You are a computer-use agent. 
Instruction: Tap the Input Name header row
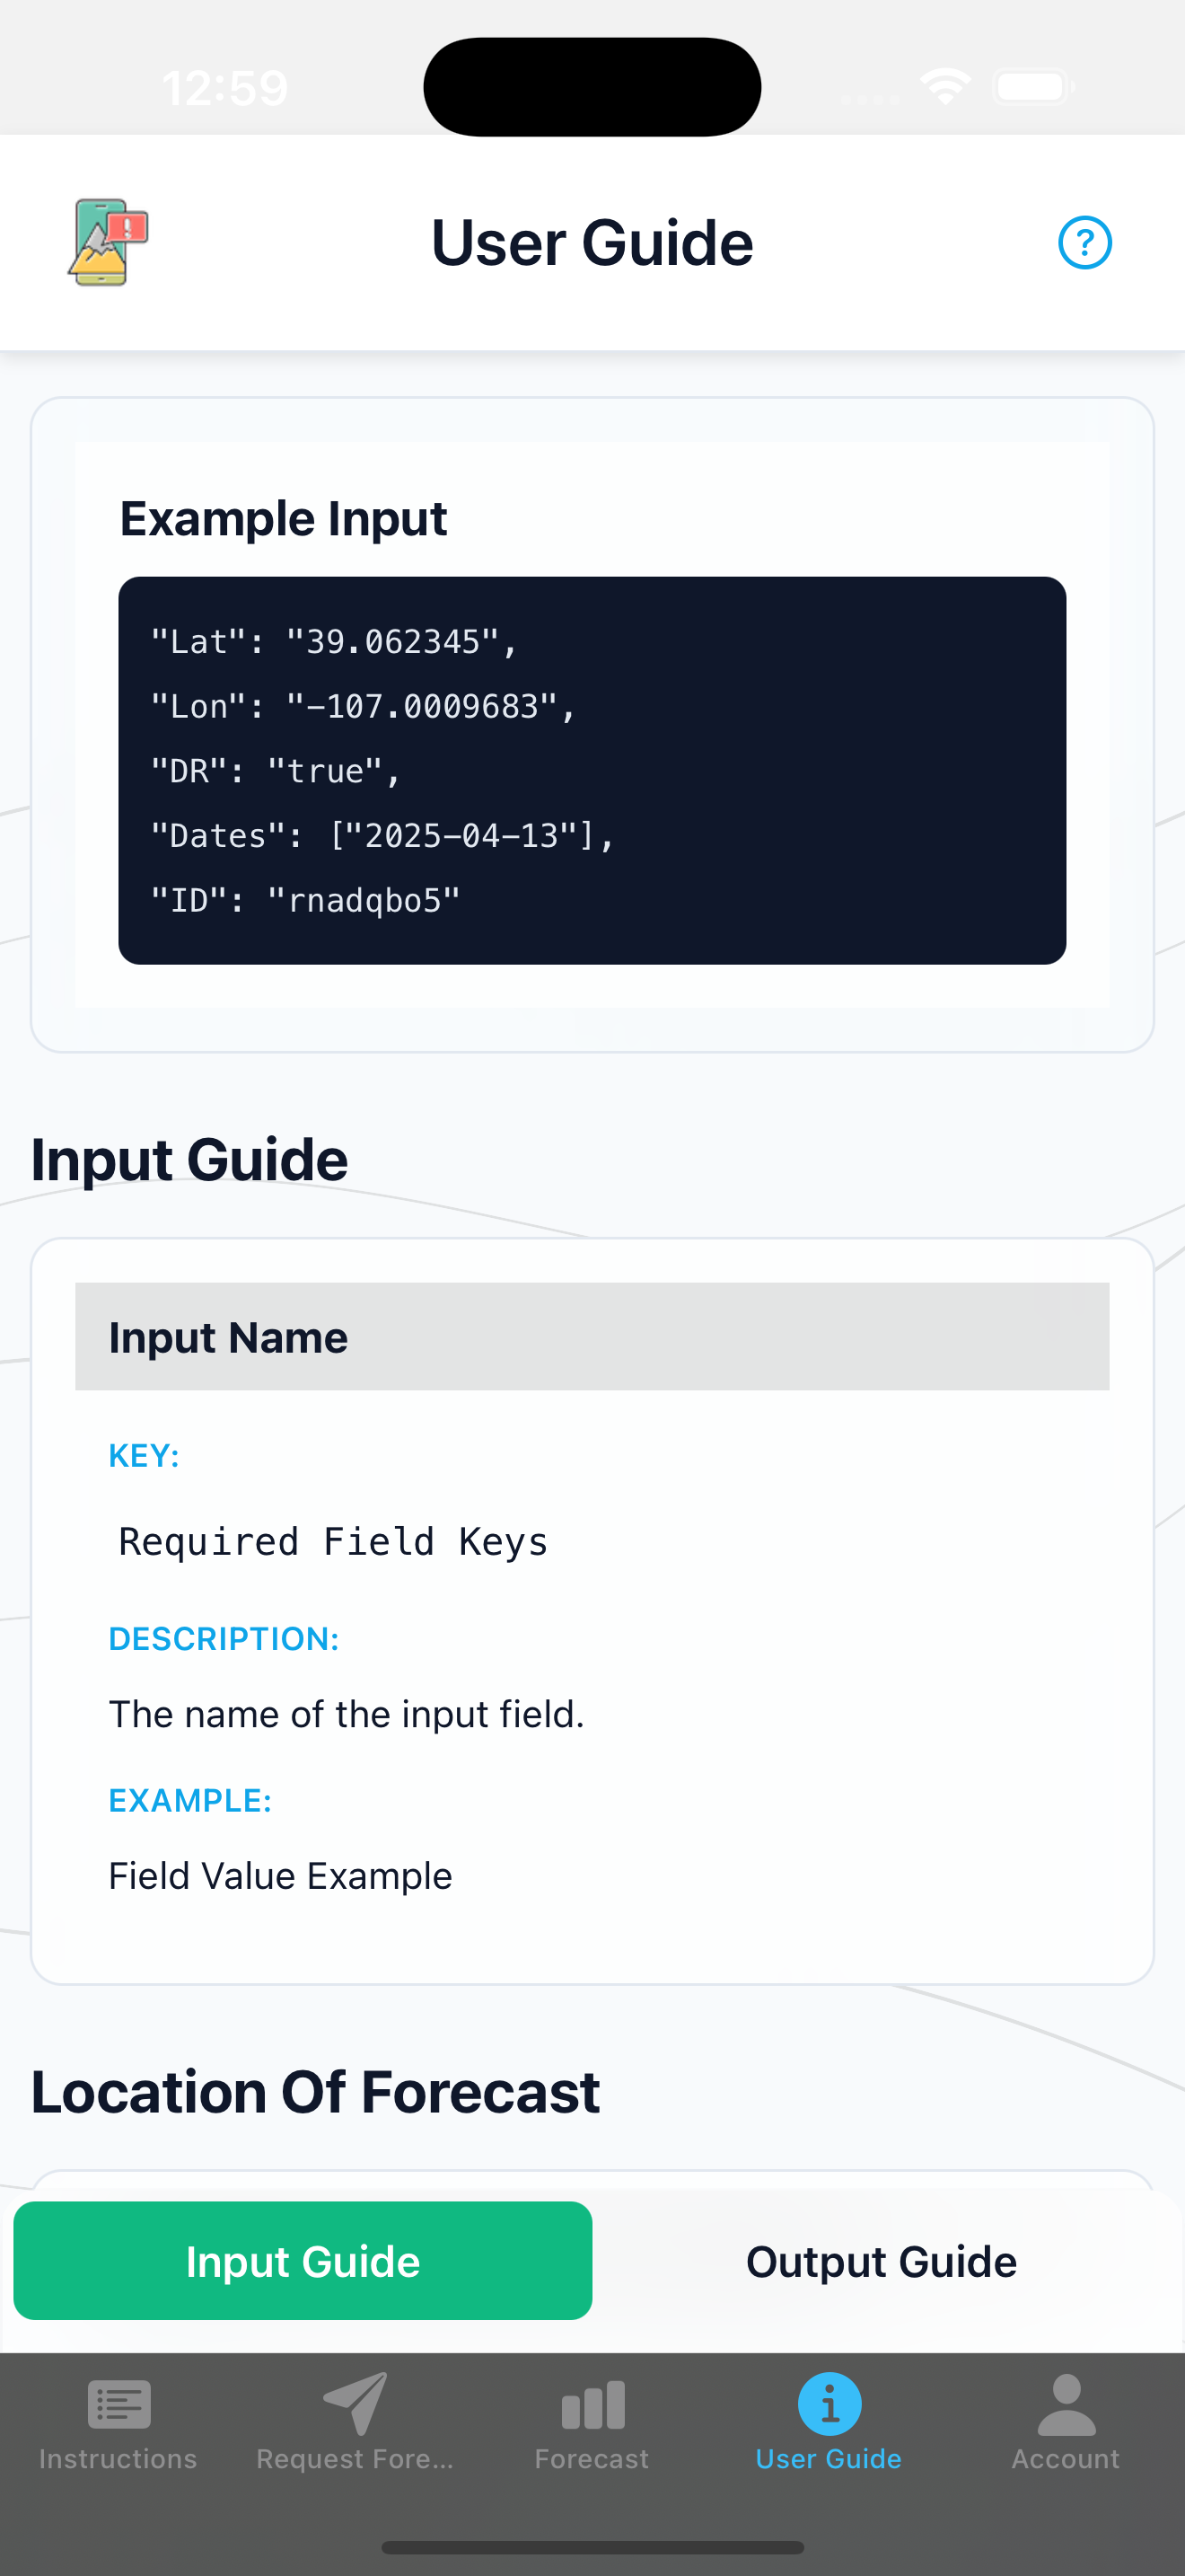click(x=592, y=1337)
